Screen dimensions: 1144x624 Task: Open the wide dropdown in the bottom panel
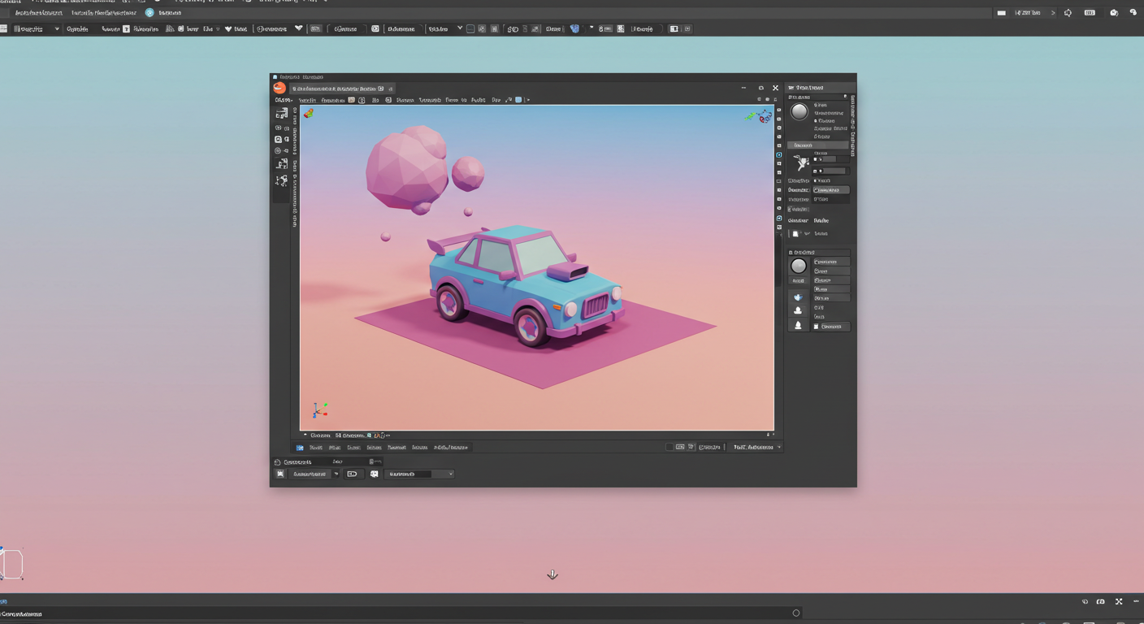[418, 474]
